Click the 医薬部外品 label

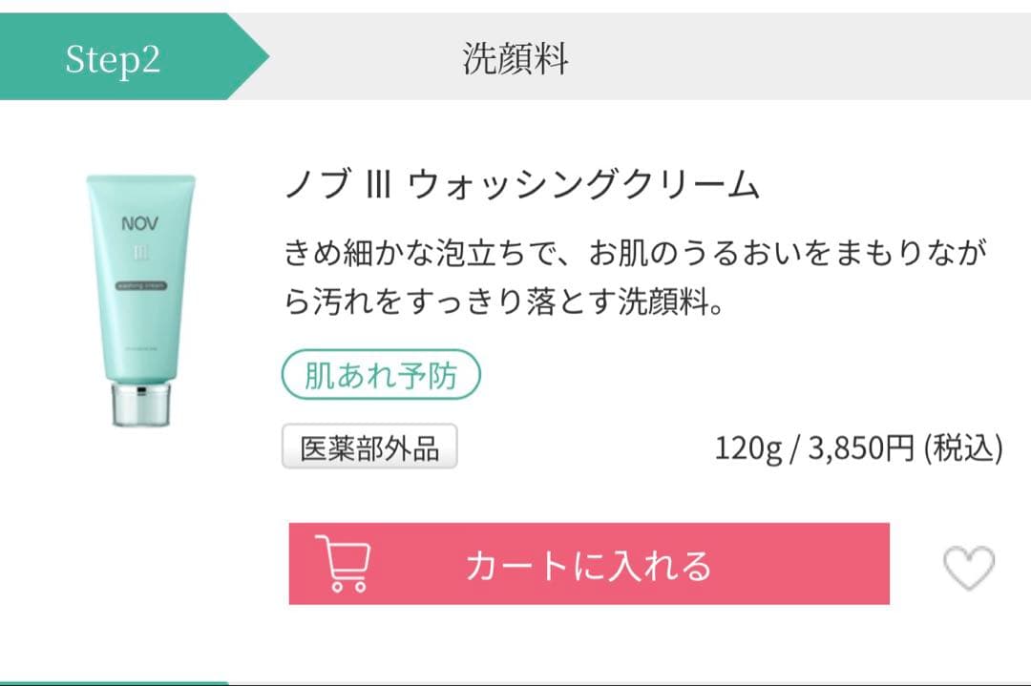[370, 444]
